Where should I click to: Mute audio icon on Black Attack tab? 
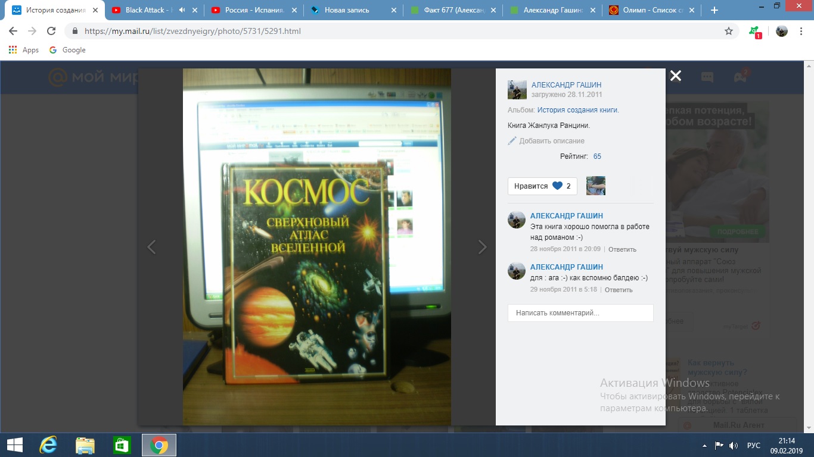(x=182, y=10)
